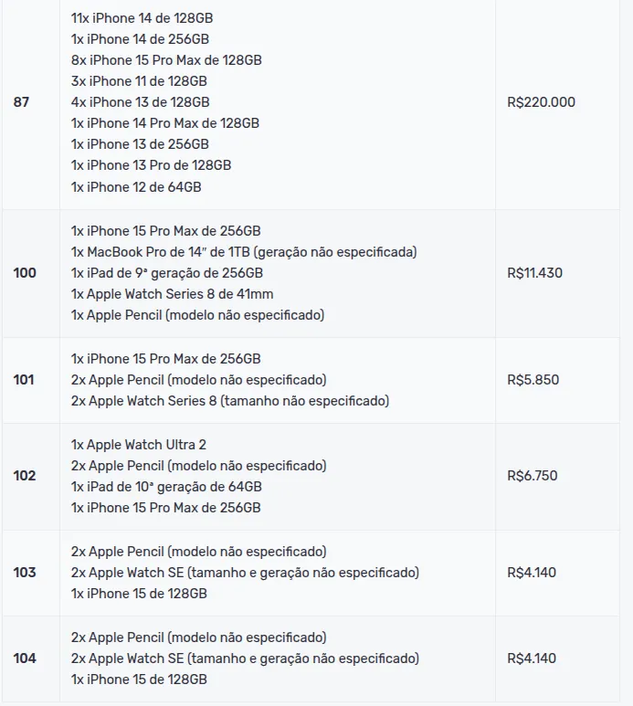Select the 1x iPhone 13 Pro de 128GB line
The width and height of the screenshot is (633, 706).
[x=151, y=165]
